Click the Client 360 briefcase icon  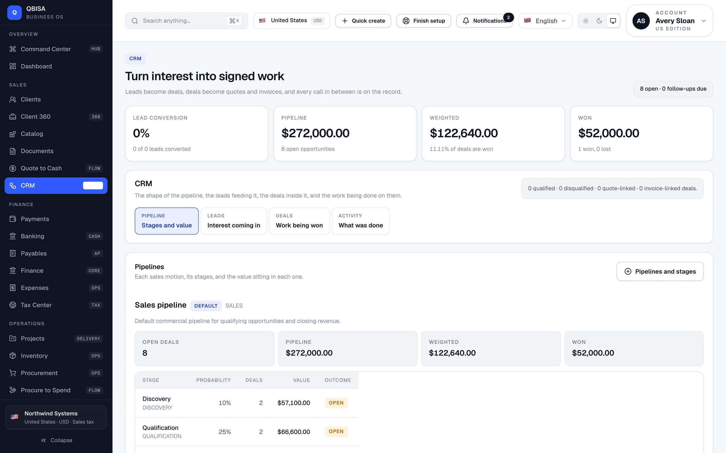[13, 117]
